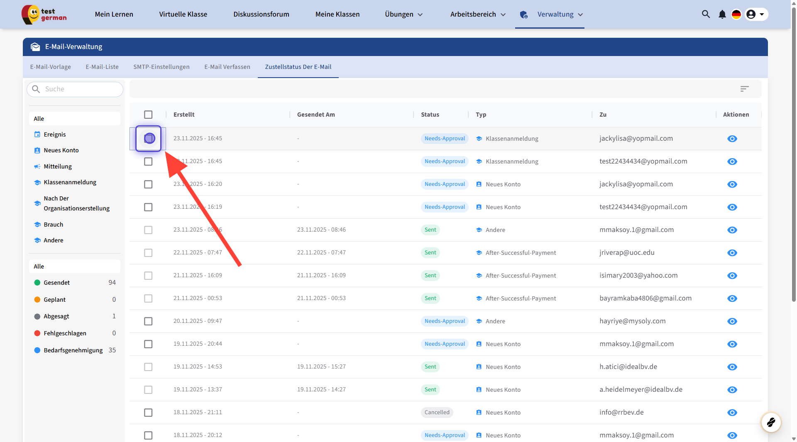Click the test german logo
This screenshot has width=797, height=442.
click(44, 15)
